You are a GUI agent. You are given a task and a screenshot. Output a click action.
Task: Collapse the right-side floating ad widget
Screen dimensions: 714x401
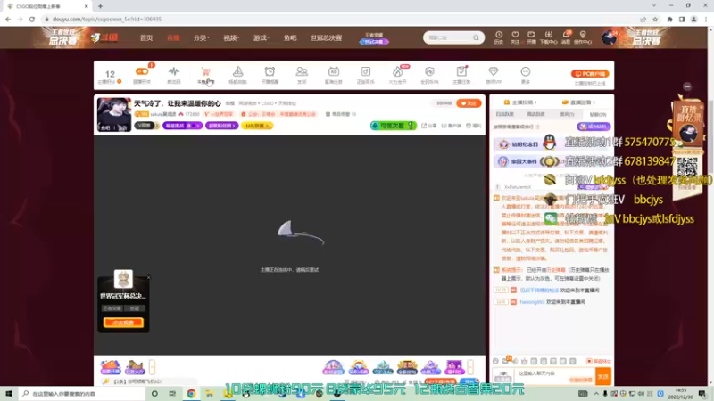point(687,86)
